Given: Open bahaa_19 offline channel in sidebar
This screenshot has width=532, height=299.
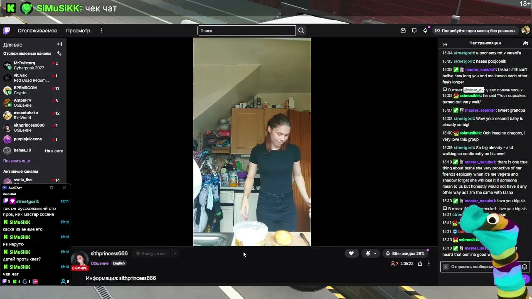Looking at the screenshot, I should (x=33, y=150).
